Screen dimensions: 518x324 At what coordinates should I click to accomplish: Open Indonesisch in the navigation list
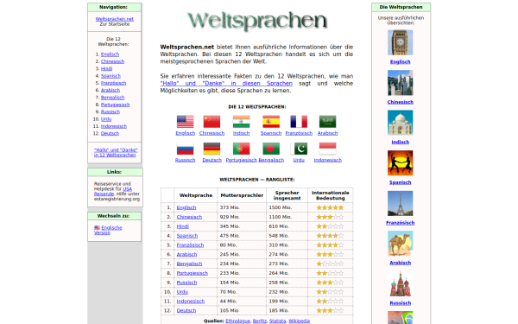(x=114, y=126)
